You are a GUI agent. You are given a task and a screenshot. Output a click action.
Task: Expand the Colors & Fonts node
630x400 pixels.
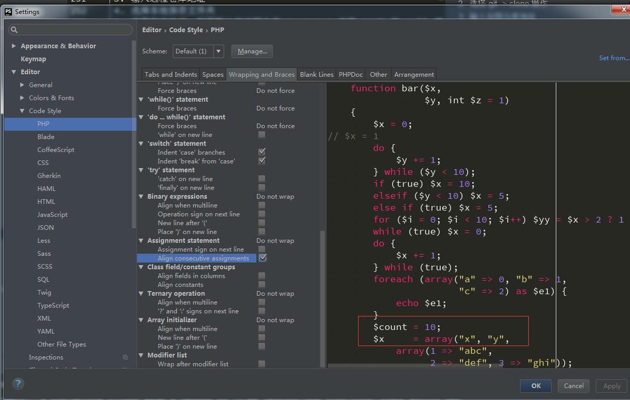click(x=22, y=98)
